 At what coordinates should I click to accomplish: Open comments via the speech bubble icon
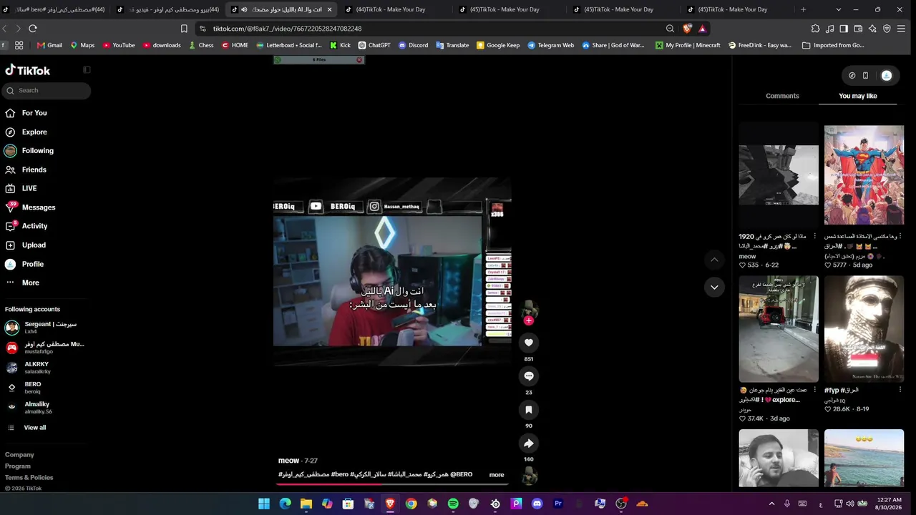529,376
